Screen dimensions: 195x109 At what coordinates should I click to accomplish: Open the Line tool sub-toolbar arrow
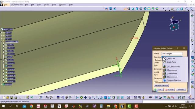pyautogui.click(x=169, y=10)
